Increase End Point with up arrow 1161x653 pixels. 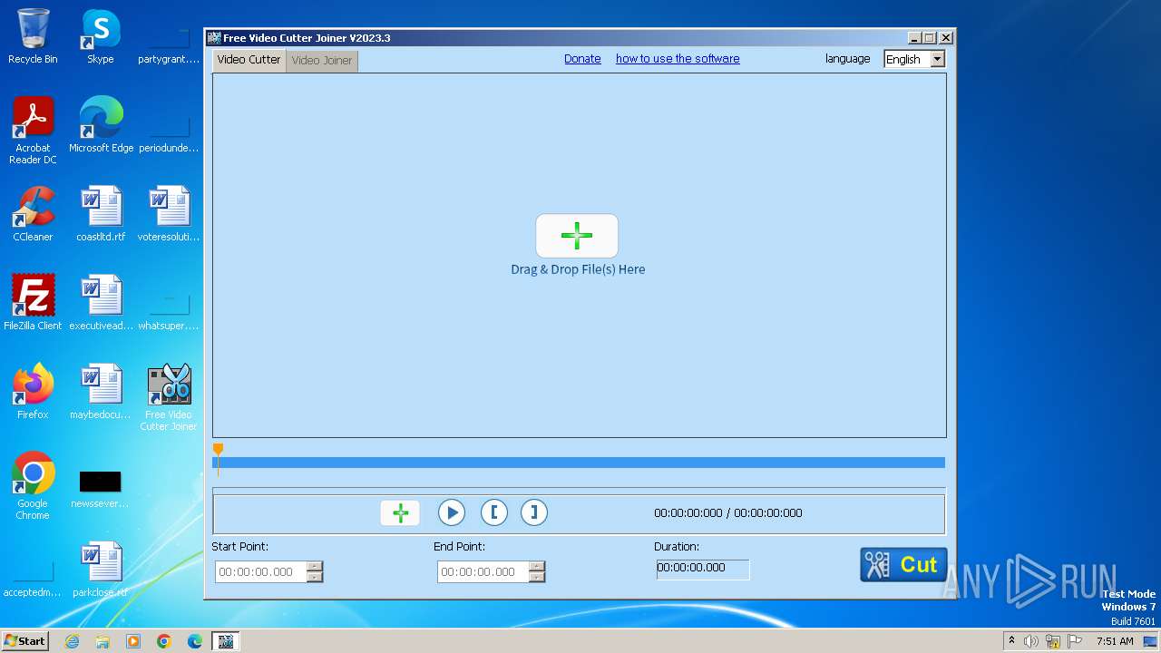click(537, 567)
